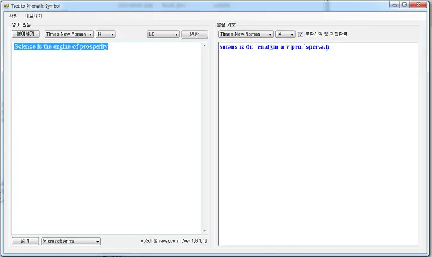Click the 붙여넣기 paste button

[26, 34]
